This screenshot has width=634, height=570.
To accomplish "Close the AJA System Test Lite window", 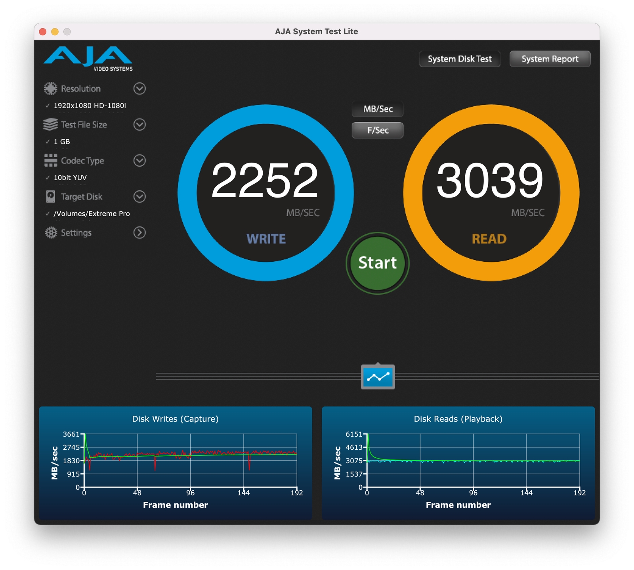I will click(x=43, y=32).
